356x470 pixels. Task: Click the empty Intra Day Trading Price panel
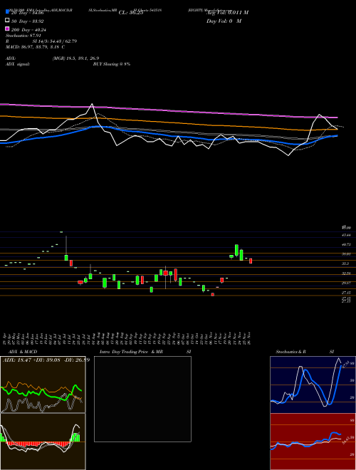coord(142,399)
